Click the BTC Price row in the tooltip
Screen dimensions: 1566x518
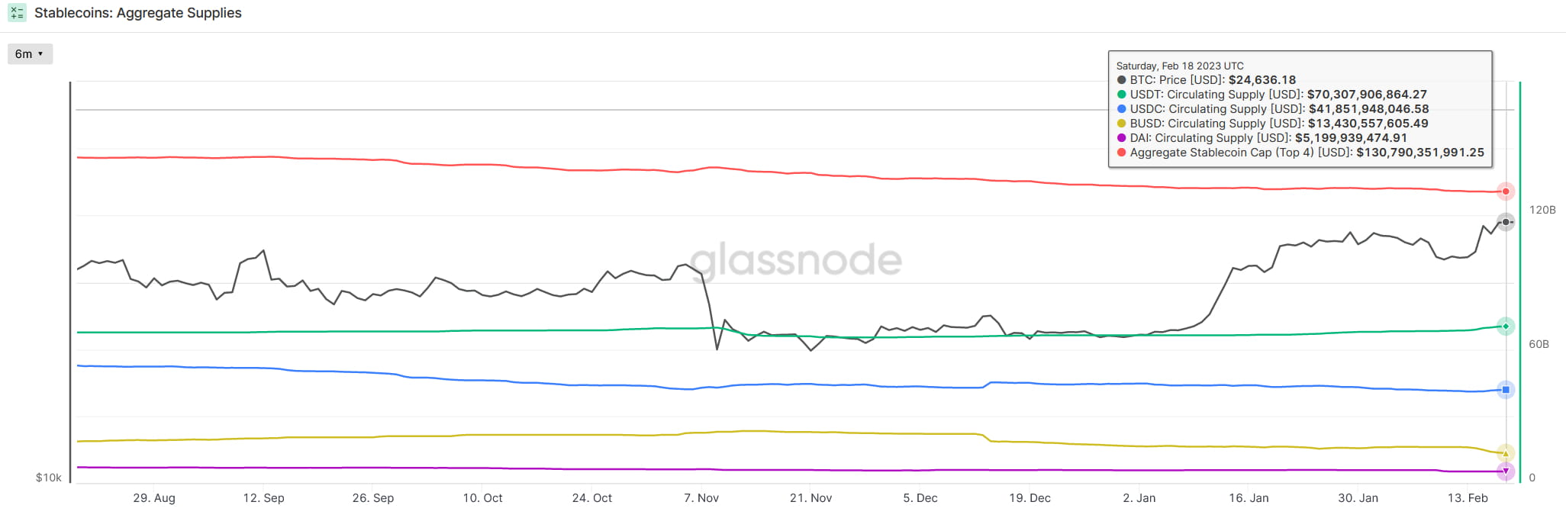coord(1212,80)
